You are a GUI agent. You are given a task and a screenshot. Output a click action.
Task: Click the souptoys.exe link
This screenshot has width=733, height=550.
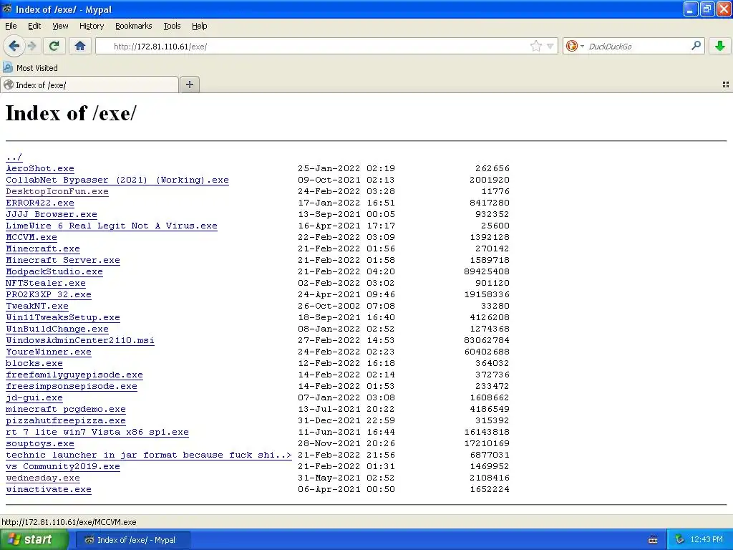[x=40, y=443]
